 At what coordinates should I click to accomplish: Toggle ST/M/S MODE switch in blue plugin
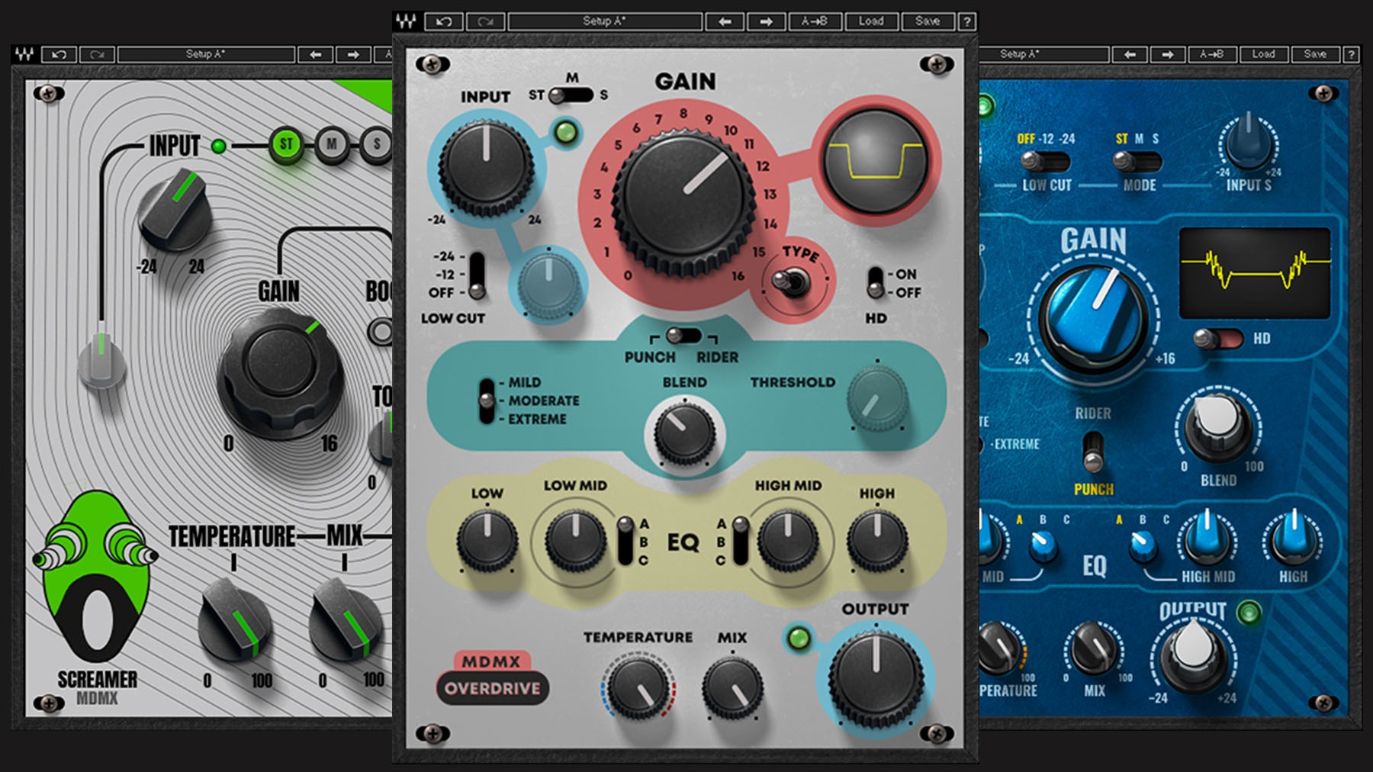pyautogui.click(x=1137, y=162)
